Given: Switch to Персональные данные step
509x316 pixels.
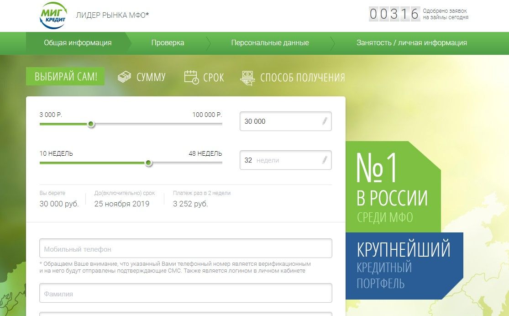Looking at the screenshot, I should click(x=270, y=43).
